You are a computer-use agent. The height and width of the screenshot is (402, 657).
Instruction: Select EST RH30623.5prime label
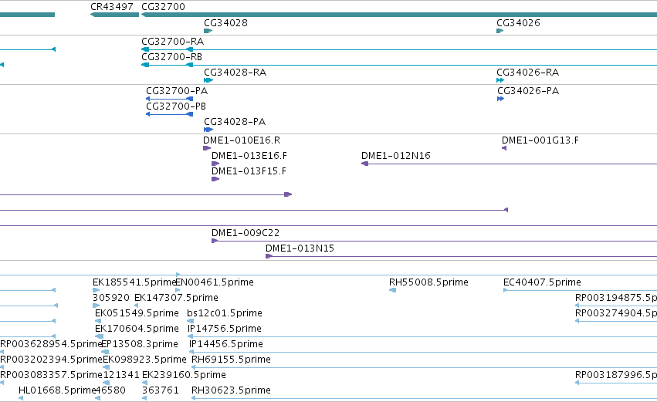tap(231, 390)
